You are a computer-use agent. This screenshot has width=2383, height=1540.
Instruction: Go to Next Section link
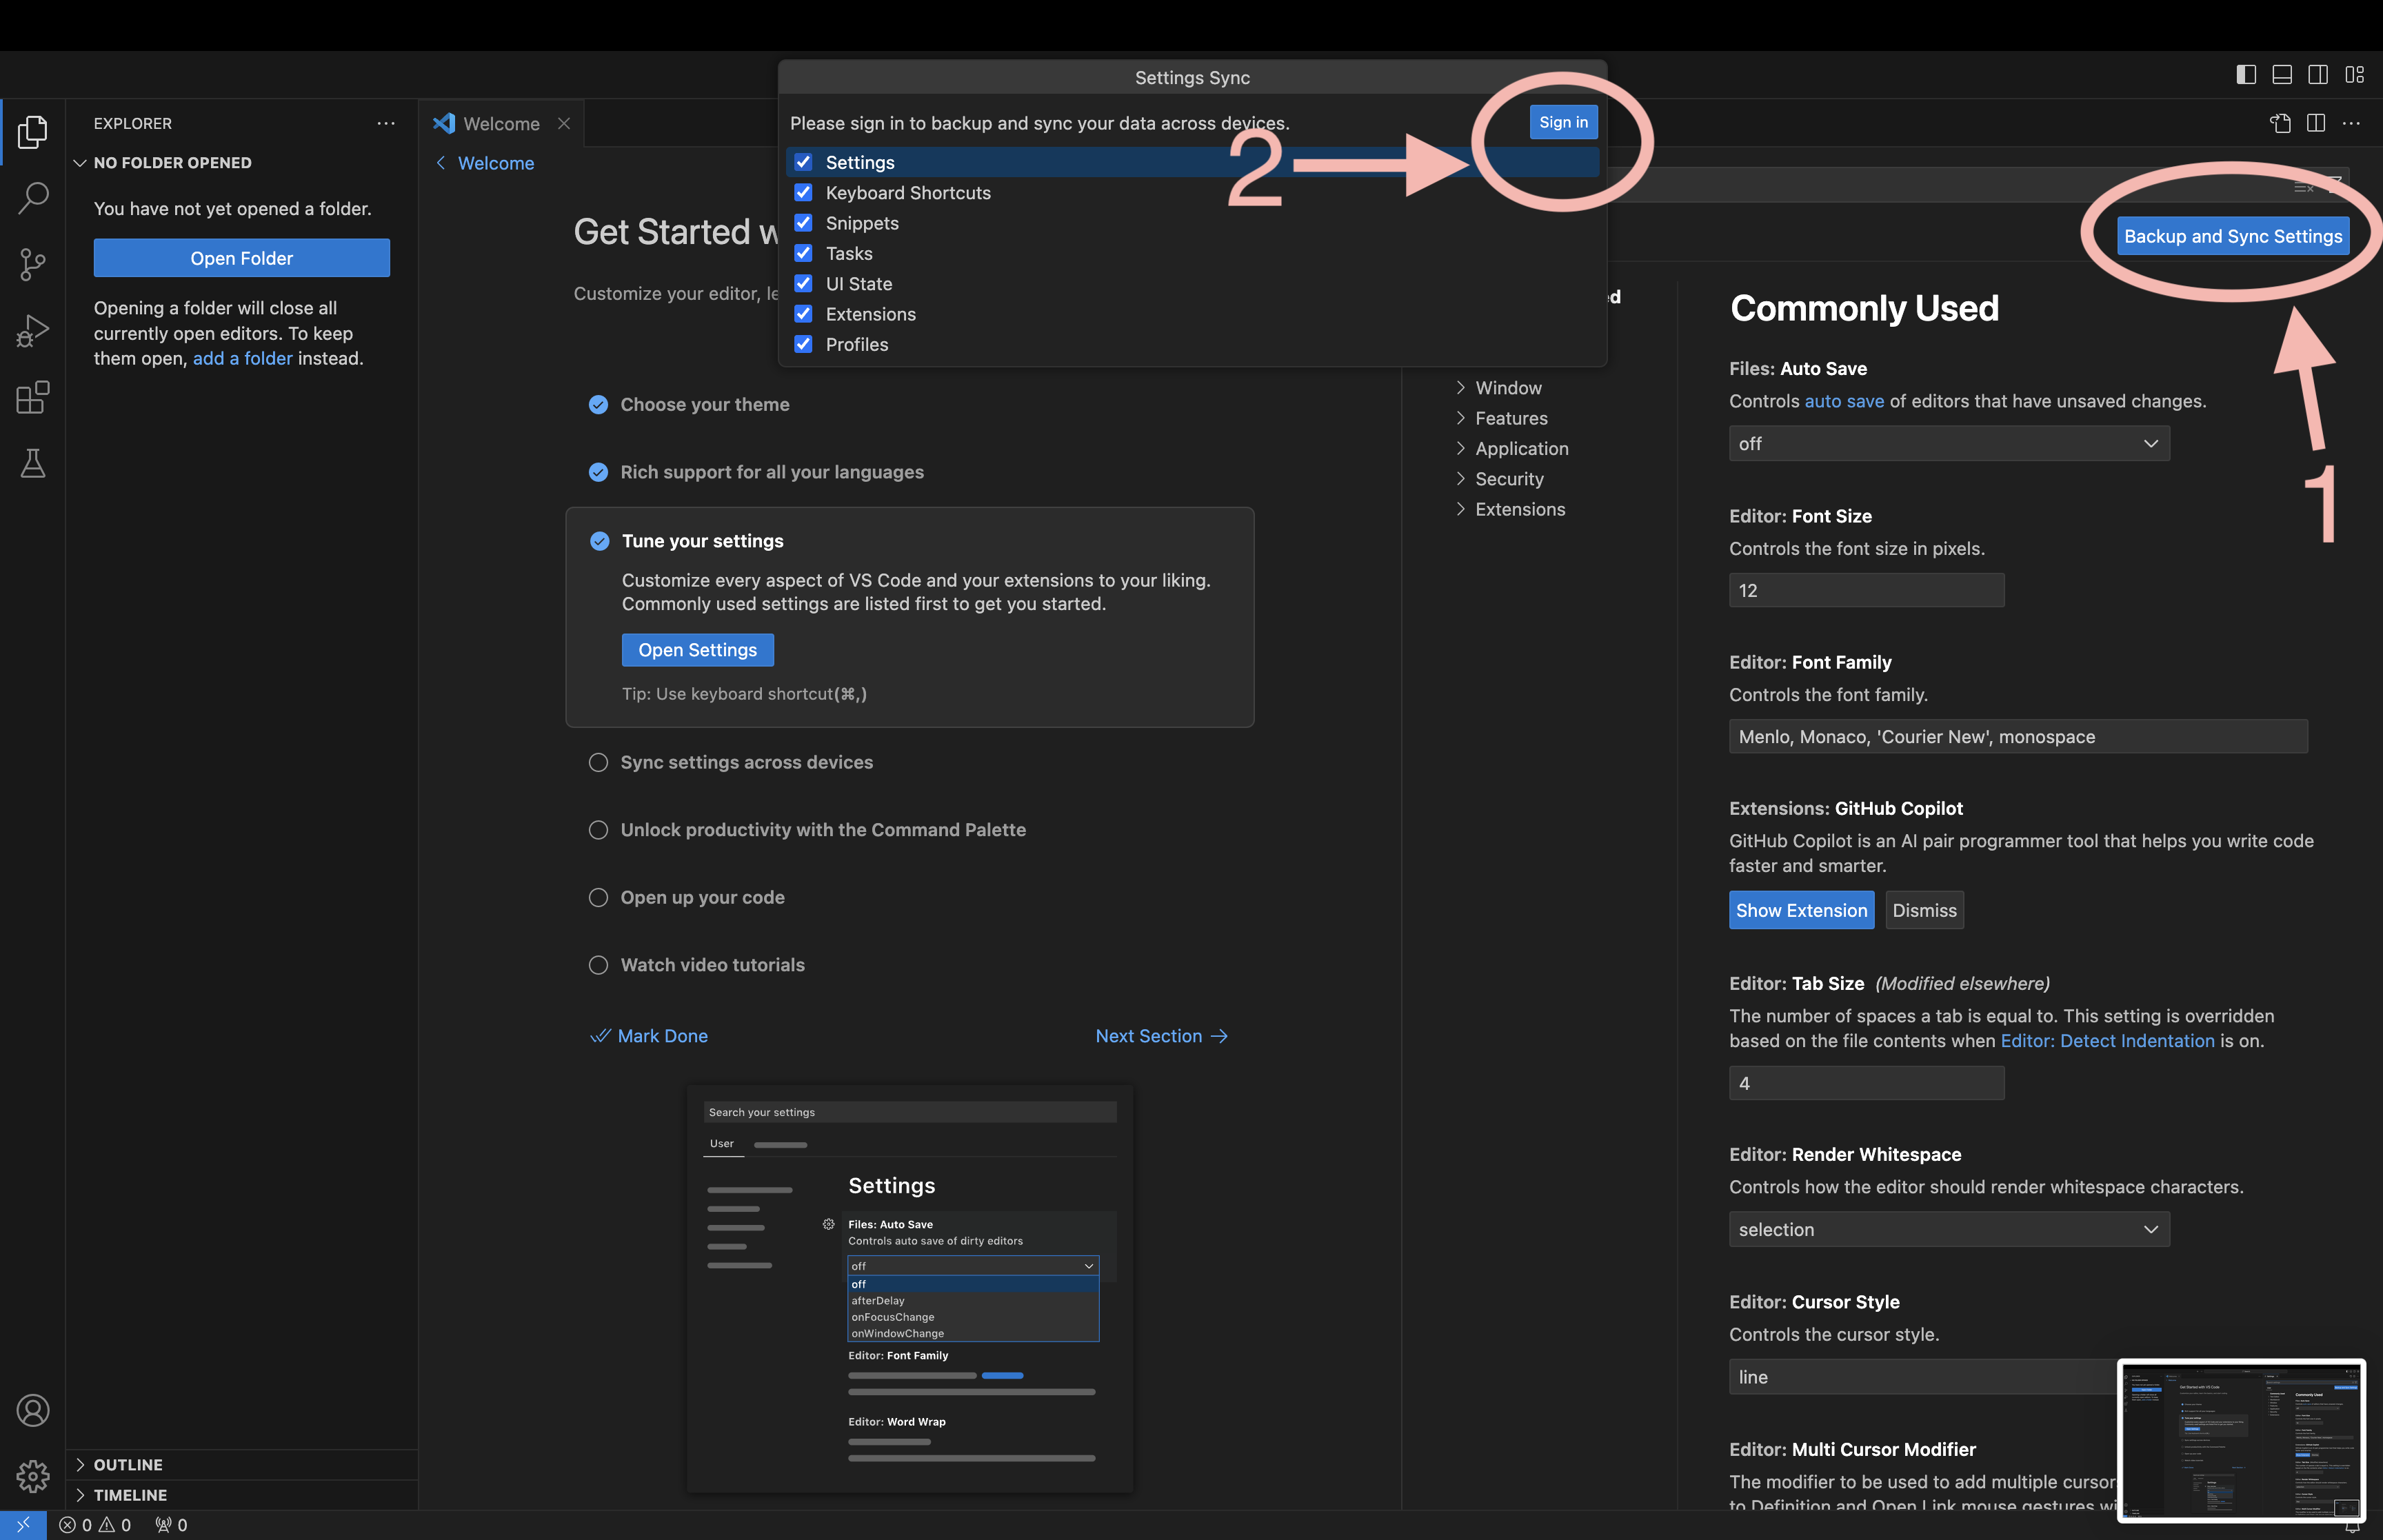click(x=1161, y=1036)
